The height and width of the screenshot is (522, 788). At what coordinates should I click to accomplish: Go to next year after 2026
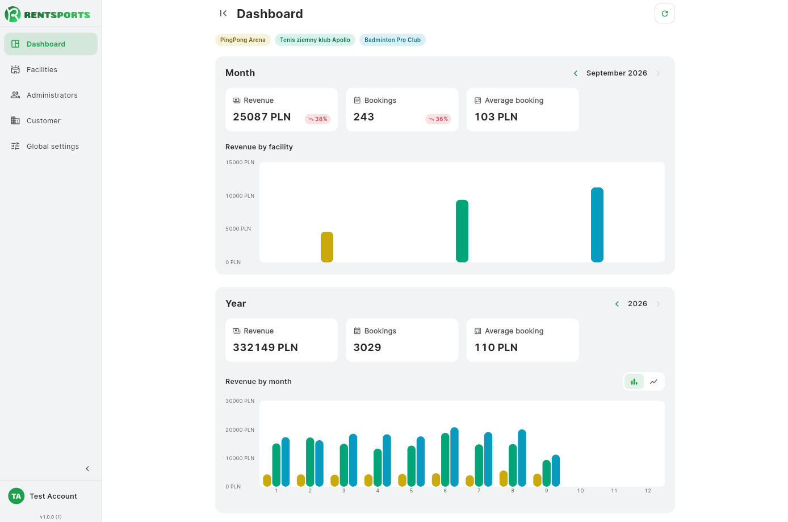[658, 304]
